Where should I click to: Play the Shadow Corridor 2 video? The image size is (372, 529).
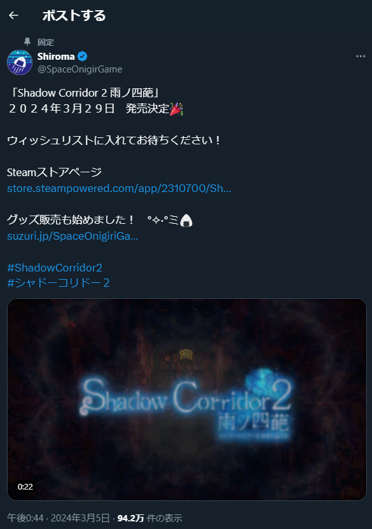coord(187,399)
